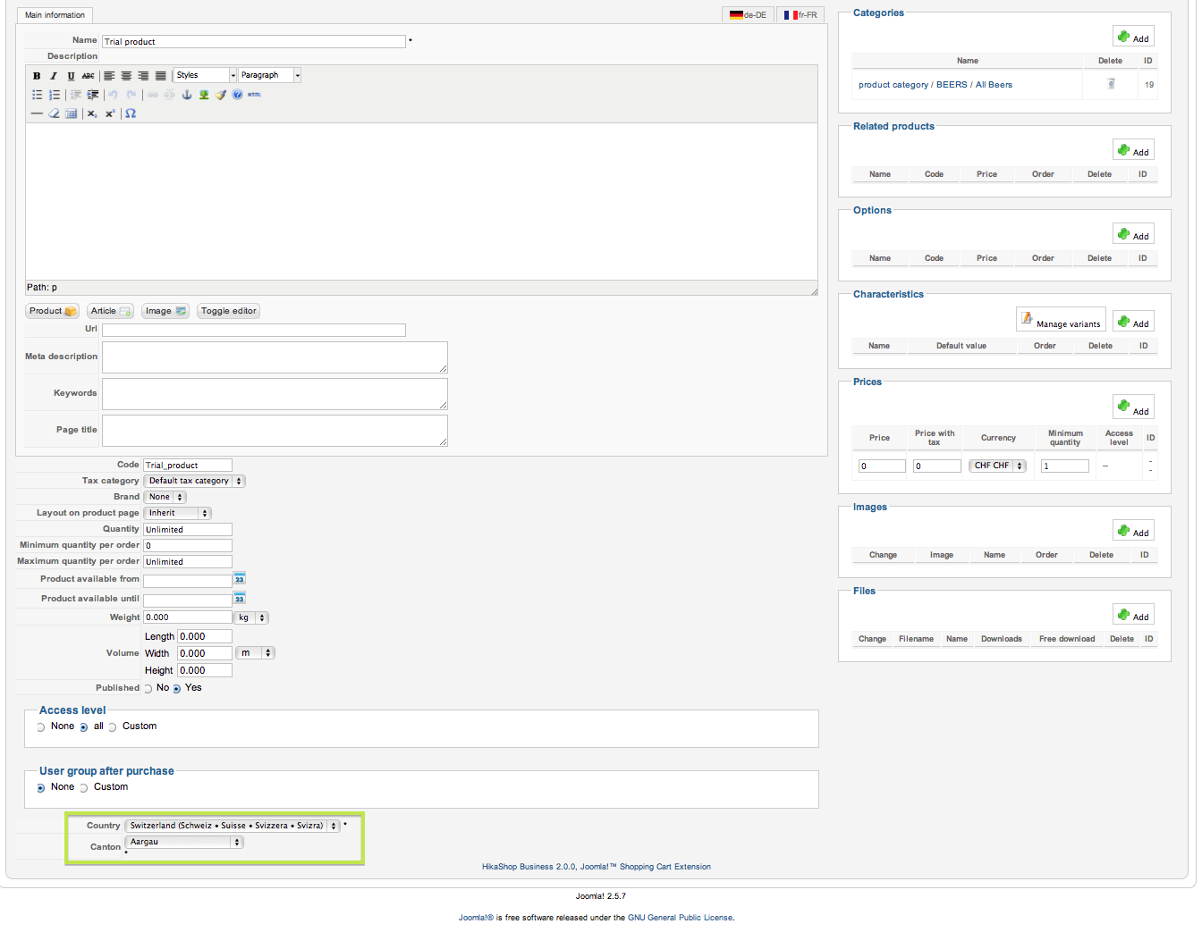Insert an anchor in the editor
The height and width of the screenshot is (932, 1202).
pos(187,95)
